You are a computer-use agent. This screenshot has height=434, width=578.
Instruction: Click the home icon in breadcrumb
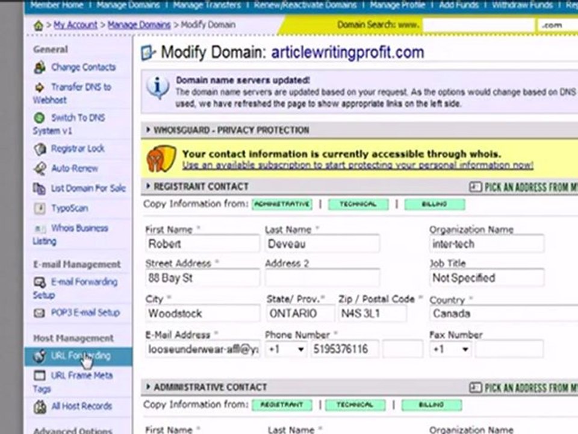pyautogui.click(x=39, y=25)
